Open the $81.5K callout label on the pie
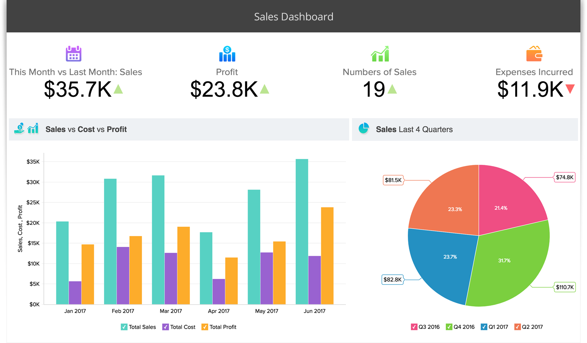 (393, 180)
